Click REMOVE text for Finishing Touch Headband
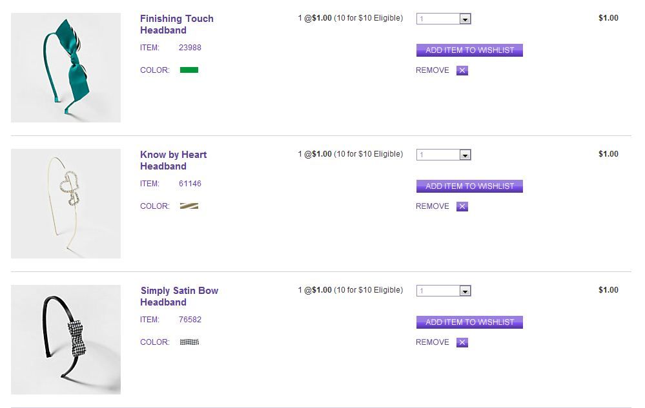The height and width of the screenshot is (408, 645). pyautogui.click(x=432, y=71)
